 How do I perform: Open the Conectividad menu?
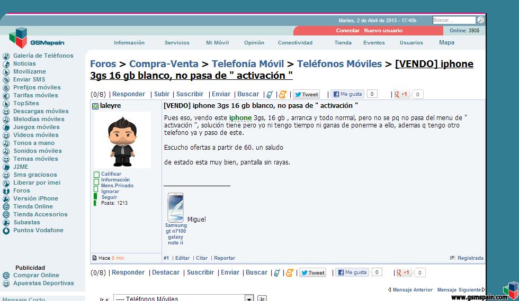[x=295, y=43]
